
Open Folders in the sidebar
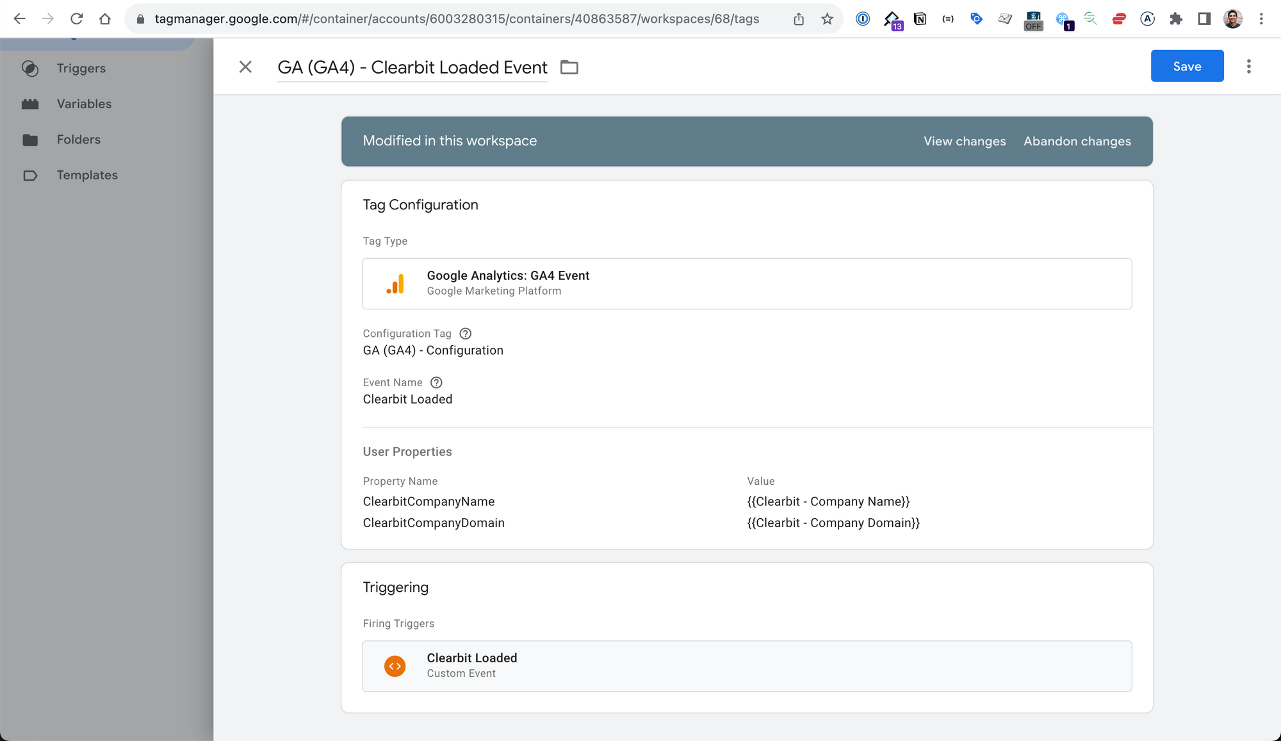(x=79, y=140)
